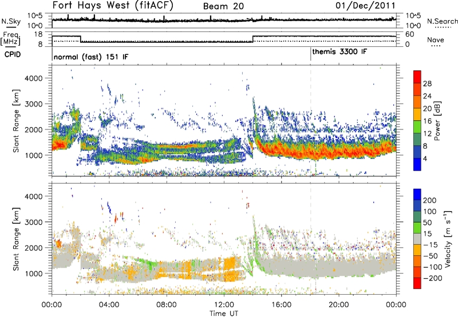Click the '200' velocity colorbar tick
The height and width of the screenshot is (317, 458).
click(430, 200)
